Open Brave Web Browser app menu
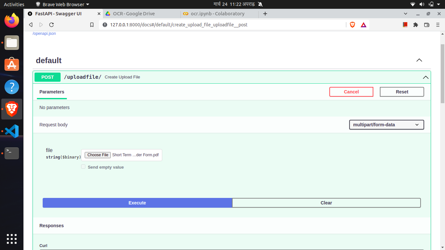 click(63, 4)
